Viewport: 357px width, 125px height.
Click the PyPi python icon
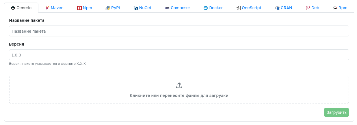pos(108,8)
